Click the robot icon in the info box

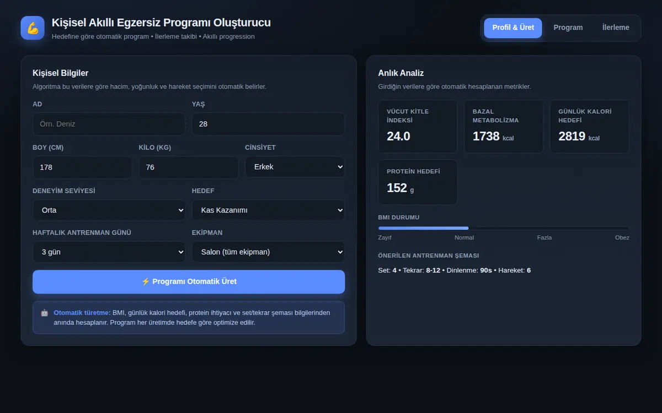click(44, 313)
